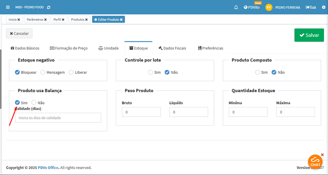Open the notifications bell

point(236,7)
